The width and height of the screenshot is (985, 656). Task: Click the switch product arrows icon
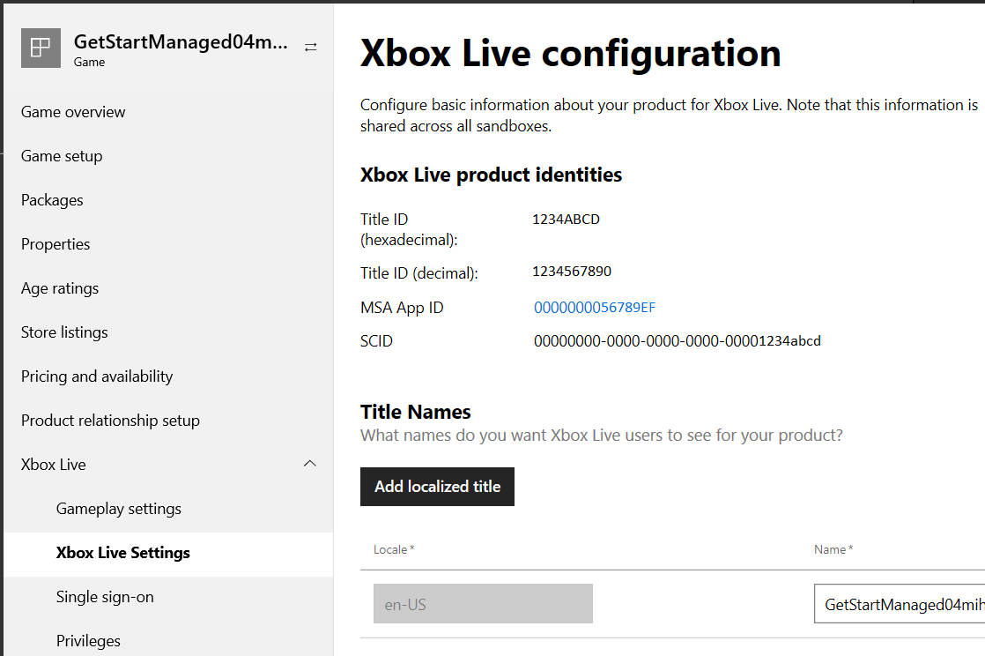click(x=310, y=47)
